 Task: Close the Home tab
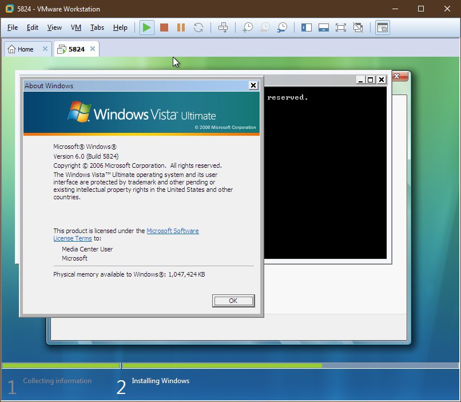pyautogui.click(x=45, y=49)
